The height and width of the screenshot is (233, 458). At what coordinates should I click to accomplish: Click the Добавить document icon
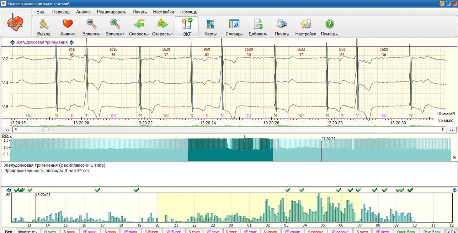pos(258,25)
